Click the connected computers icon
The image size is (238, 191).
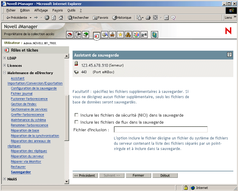pyautogui.click(x=144, y=35)
